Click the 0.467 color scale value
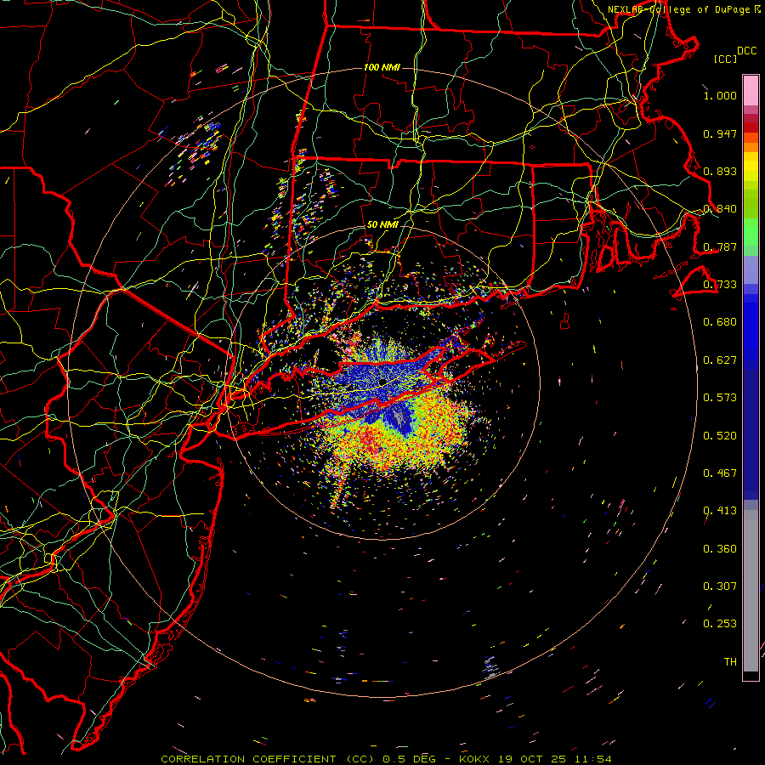765x765 pixels. pyautogui.click(x=720, y=473)
